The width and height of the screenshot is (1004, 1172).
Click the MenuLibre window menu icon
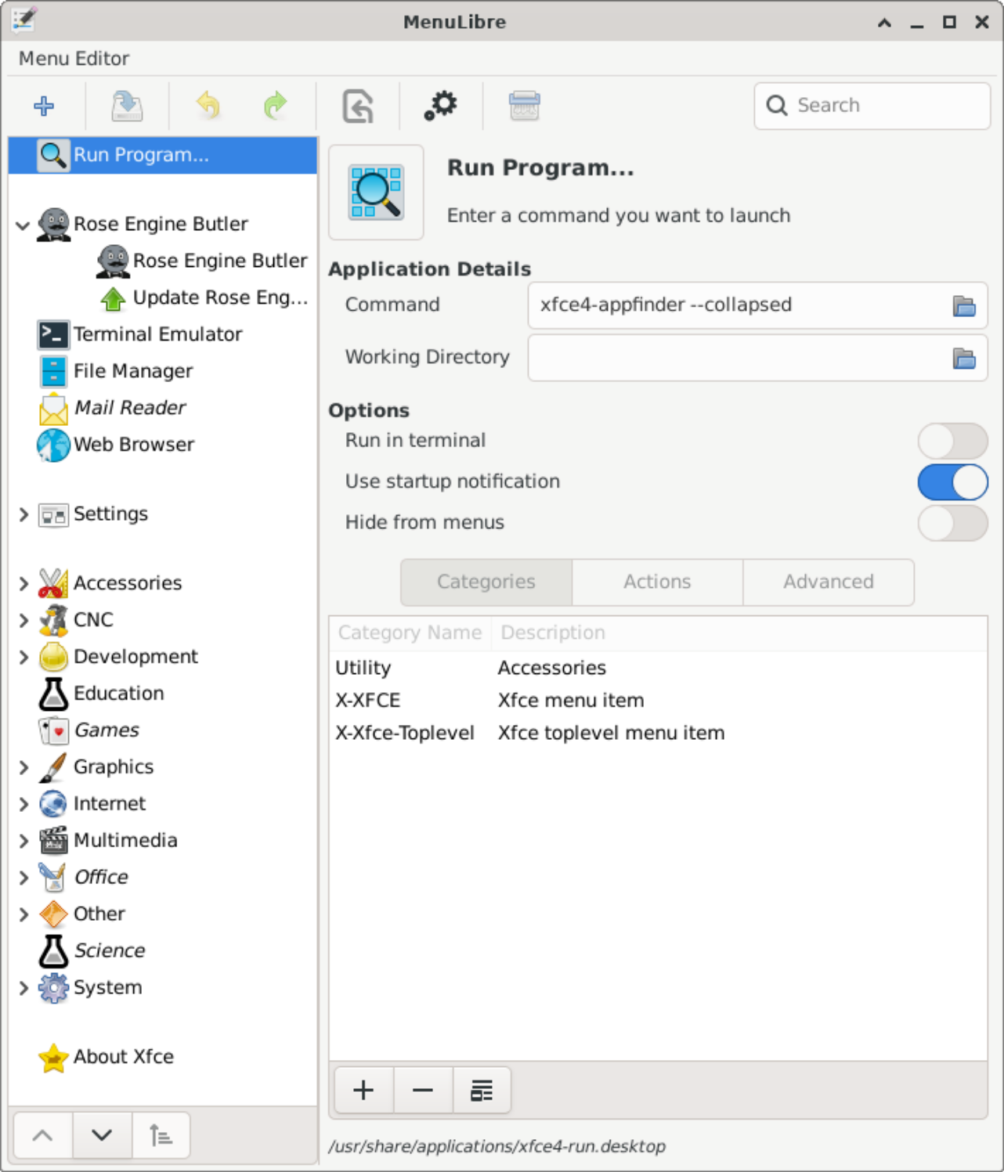[23, 20]
